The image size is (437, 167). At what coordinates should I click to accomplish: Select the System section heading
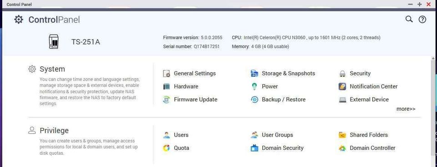[x=52, y=69]
